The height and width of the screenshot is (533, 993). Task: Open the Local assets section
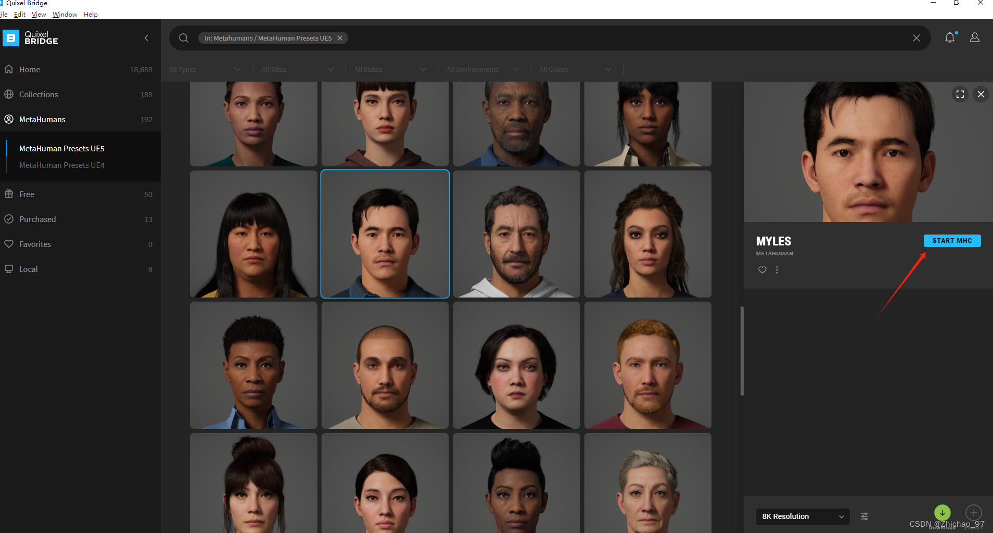click(x=80, y=269)
